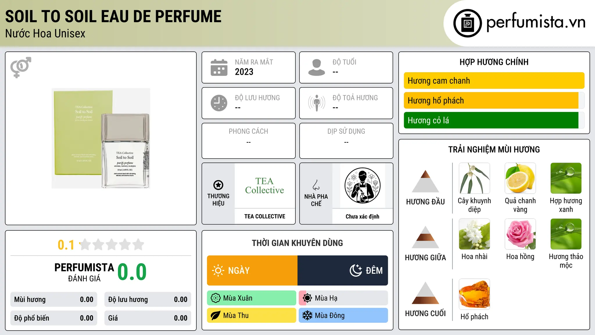
Task: Click the 'Chưa xác định' perfumer caption
Action: click(x=362, y=216)
